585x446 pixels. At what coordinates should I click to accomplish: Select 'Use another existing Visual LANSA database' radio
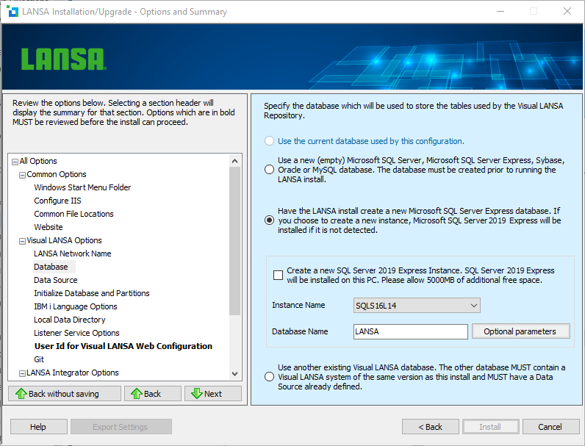point(269,377)
